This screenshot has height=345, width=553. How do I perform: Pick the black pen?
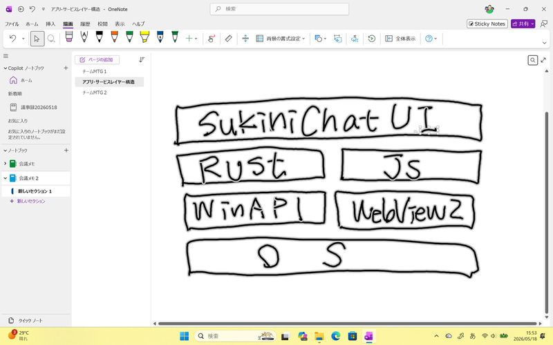[x=99, y=37]
